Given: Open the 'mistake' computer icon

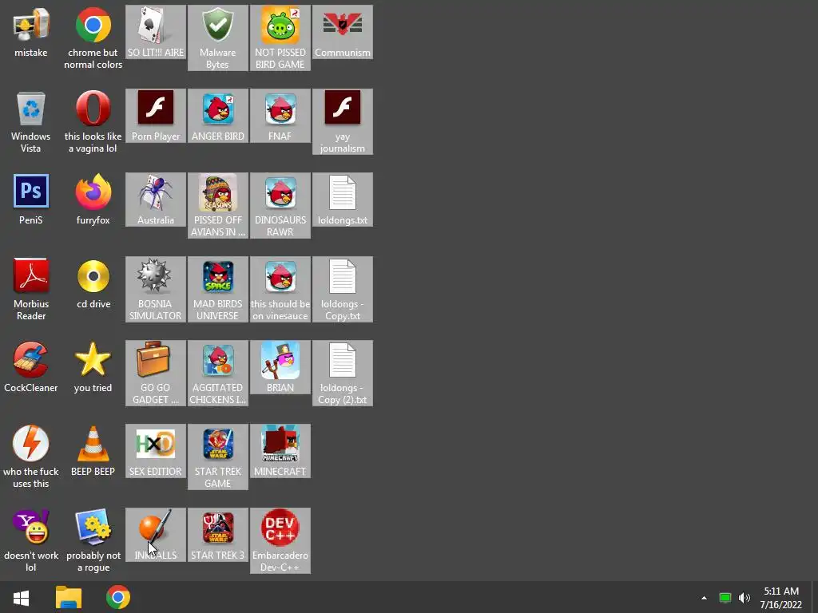Looking at the screenshot, I should [x=31, y=32].
